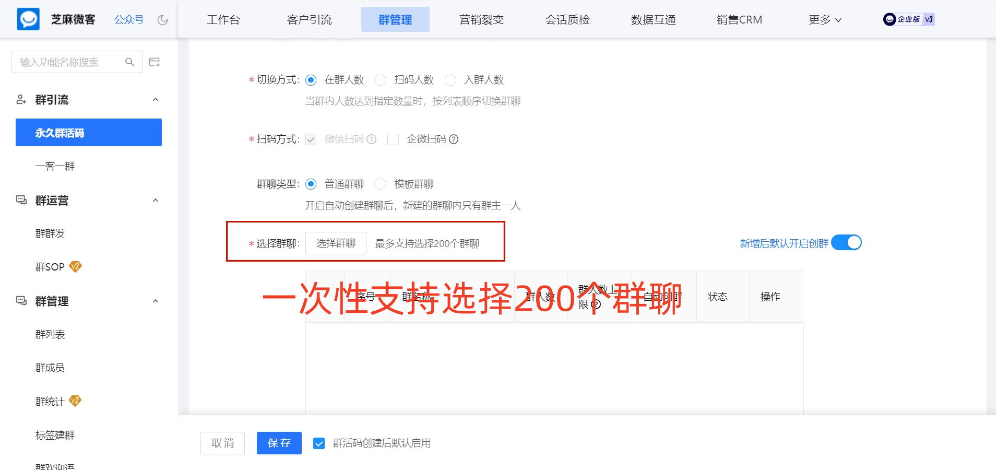Collapse the 群管理 sidebar section
The image size is (996, 470).
click(x=156, y=301)
